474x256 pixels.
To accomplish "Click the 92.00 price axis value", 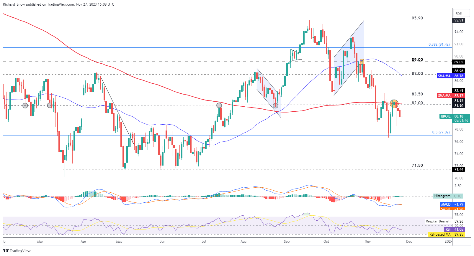I will (x=459, y=44).
